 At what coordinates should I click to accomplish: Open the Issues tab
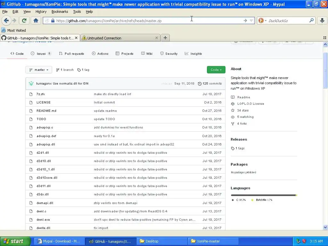point(41,53)
